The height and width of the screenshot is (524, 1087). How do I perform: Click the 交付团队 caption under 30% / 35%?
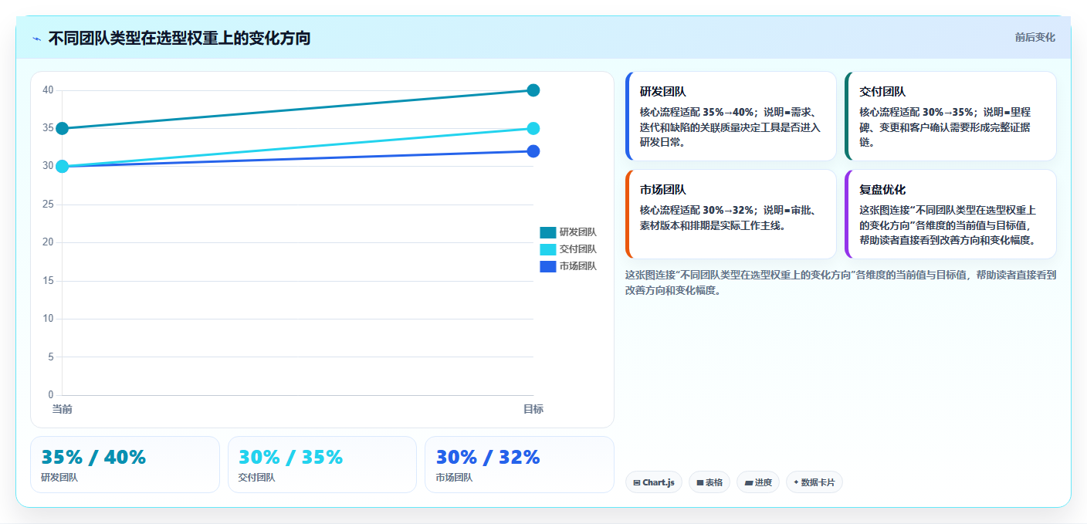257,478
